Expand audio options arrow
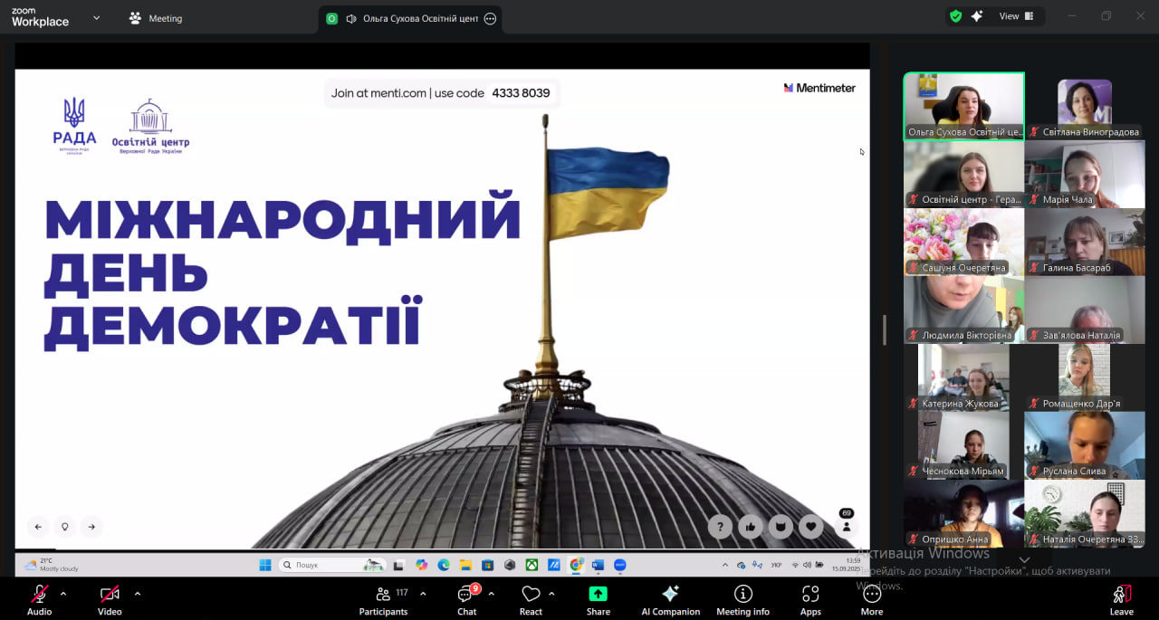 (63, 594)
